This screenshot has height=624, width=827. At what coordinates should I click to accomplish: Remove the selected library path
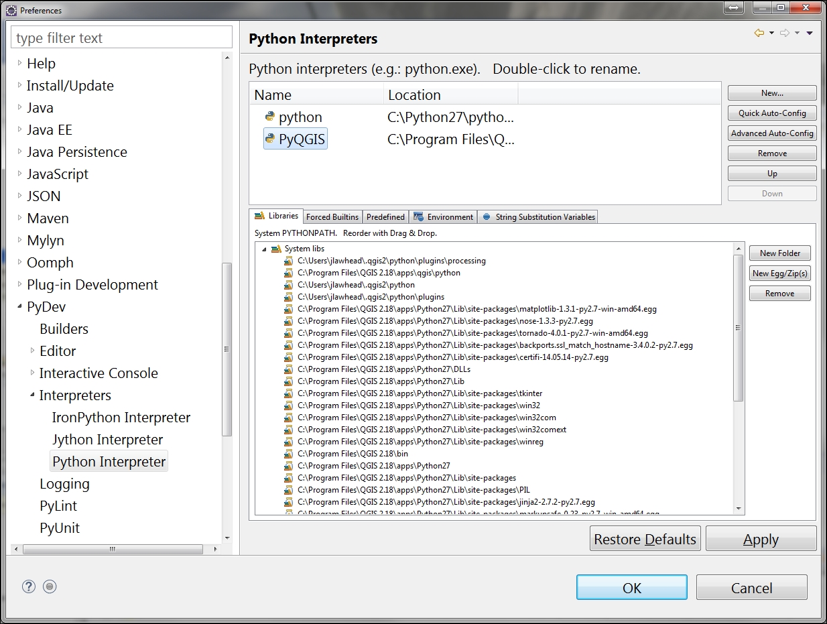click(x=780, y=294)
